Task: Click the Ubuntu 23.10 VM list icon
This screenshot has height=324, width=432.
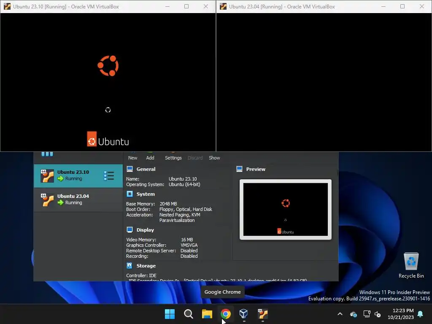Action: tap(47, 176)
